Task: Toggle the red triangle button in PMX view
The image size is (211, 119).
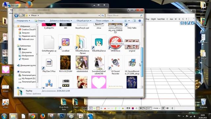Action: click(105, 108)
